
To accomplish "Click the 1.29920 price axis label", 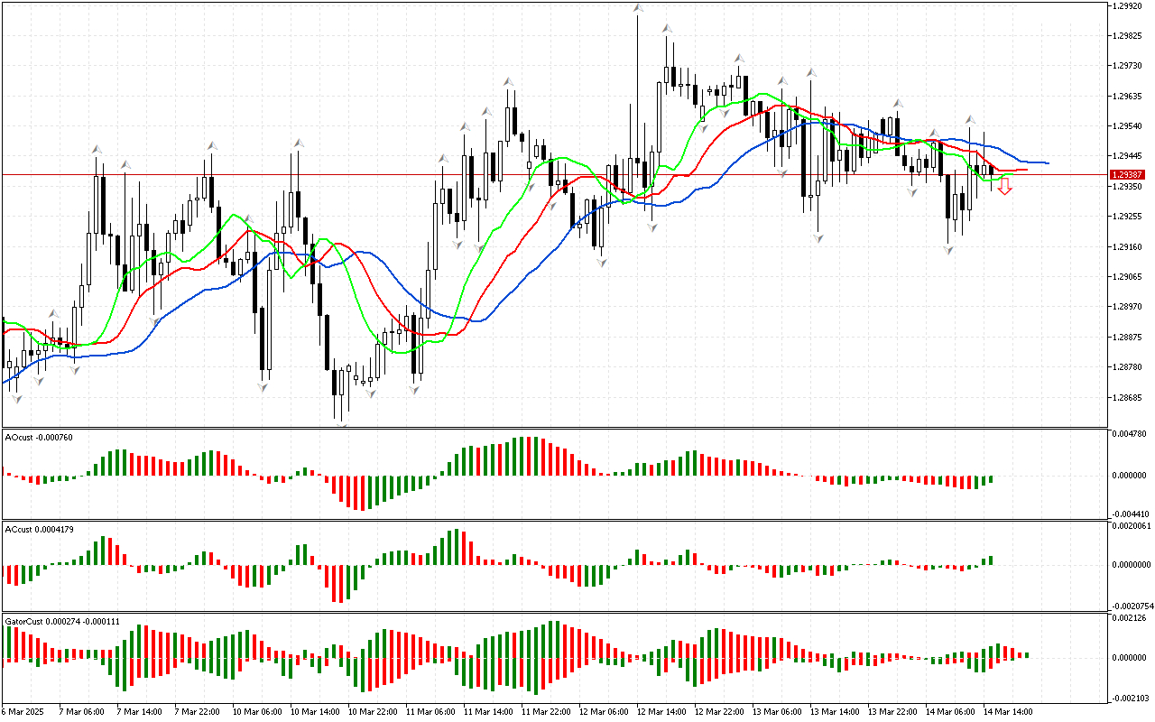I will tap(1128, 5).
